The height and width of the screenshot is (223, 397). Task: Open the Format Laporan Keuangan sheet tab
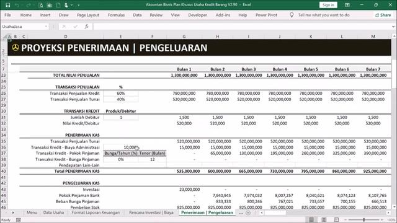96,212
